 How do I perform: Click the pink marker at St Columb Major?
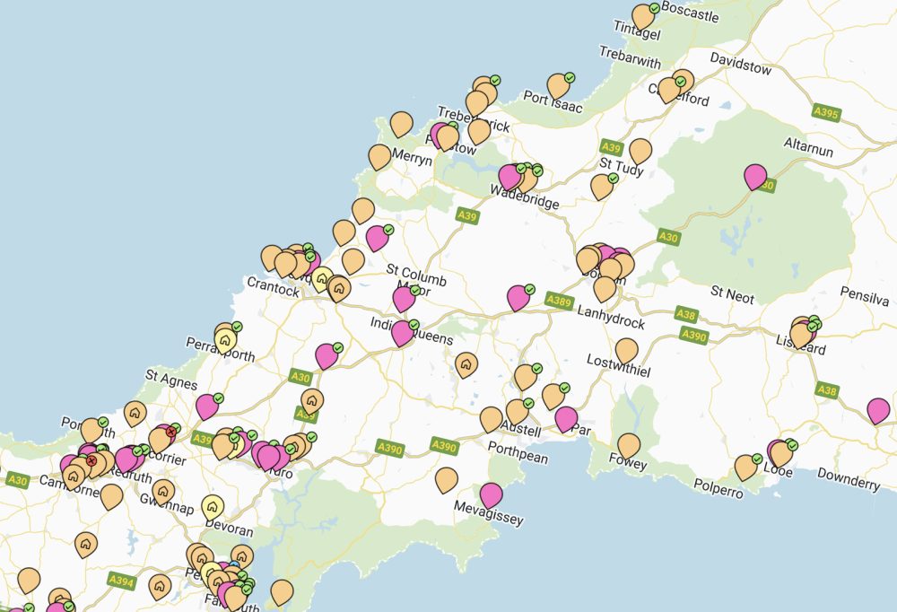[404, 298]
